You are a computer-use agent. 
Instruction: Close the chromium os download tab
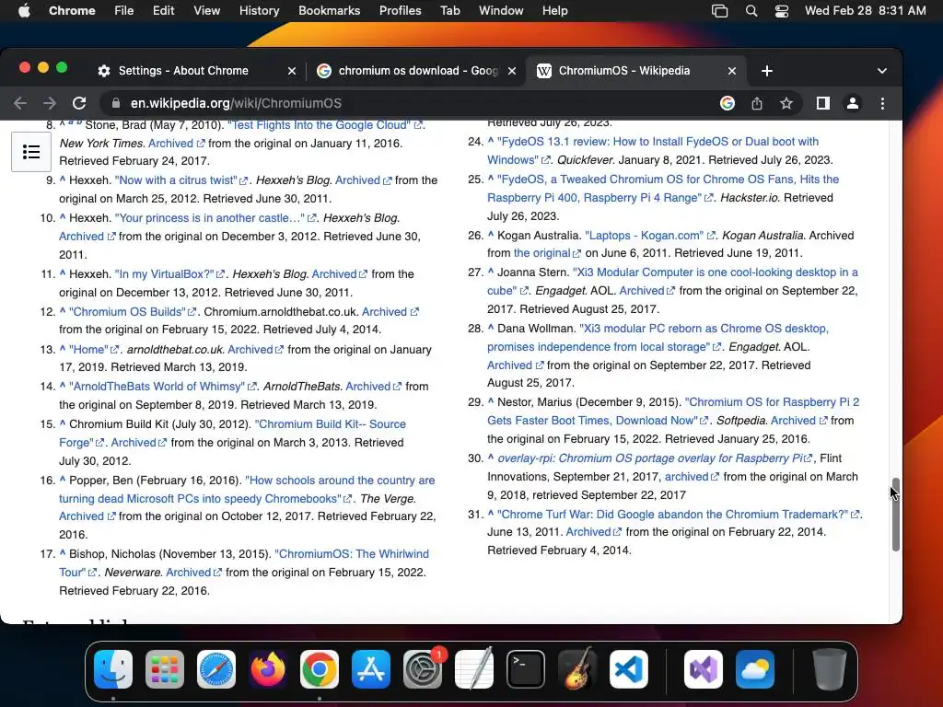coord(512,71)
